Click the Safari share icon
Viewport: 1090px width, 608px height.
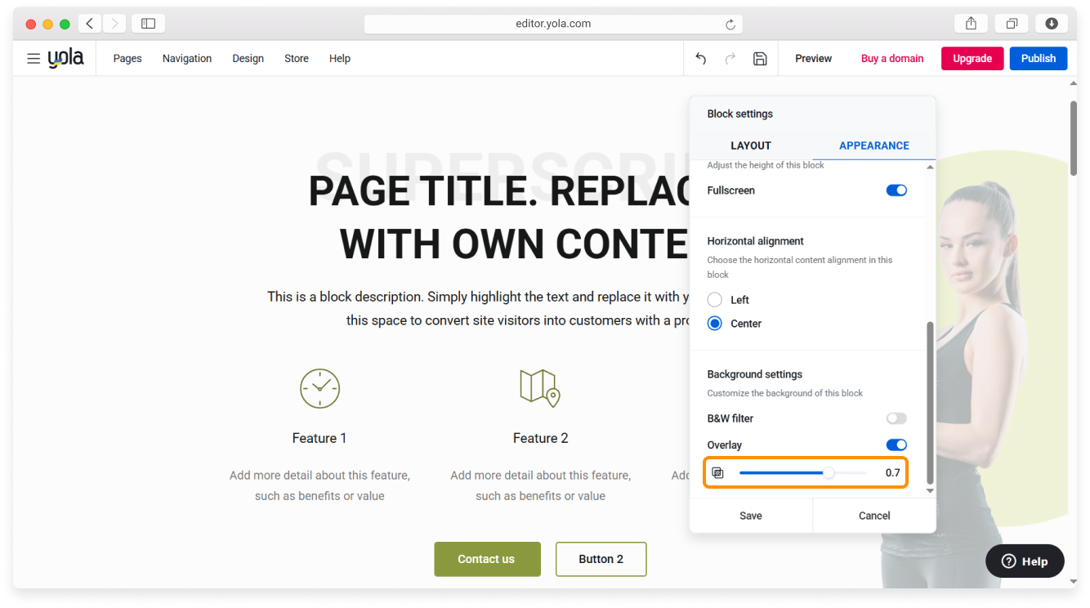tap(971, 24)
